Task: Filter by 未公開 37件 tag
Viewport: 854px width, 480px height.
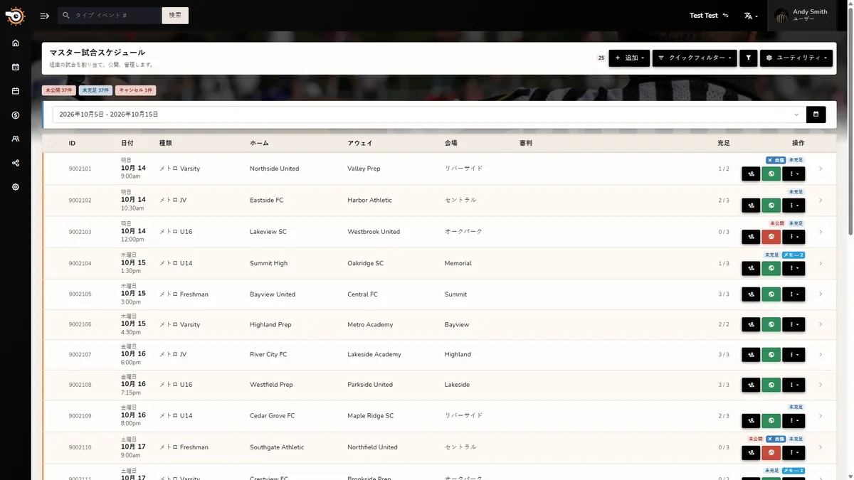Action: [58, 90]
